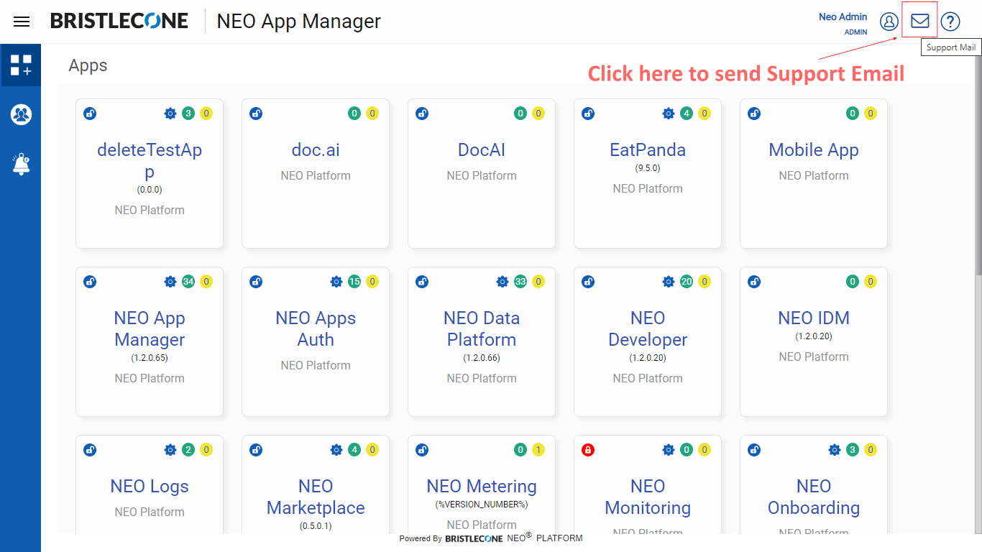Click the lock icon on DocAI card
Image resolution: width=982 pixels, height=552 pixels.
point(422,114)
